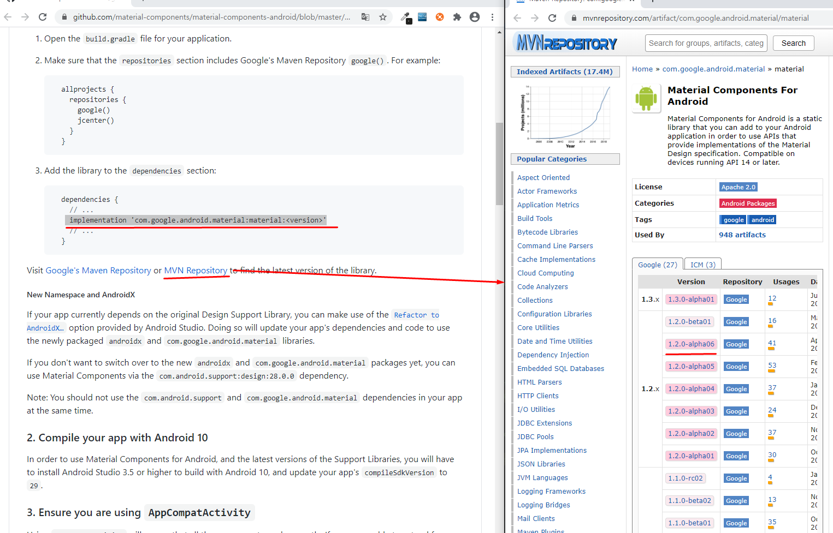The width and height of the screenshot is (833, 533).
Task: Open Build Tools category
Action: pos(535,219)
